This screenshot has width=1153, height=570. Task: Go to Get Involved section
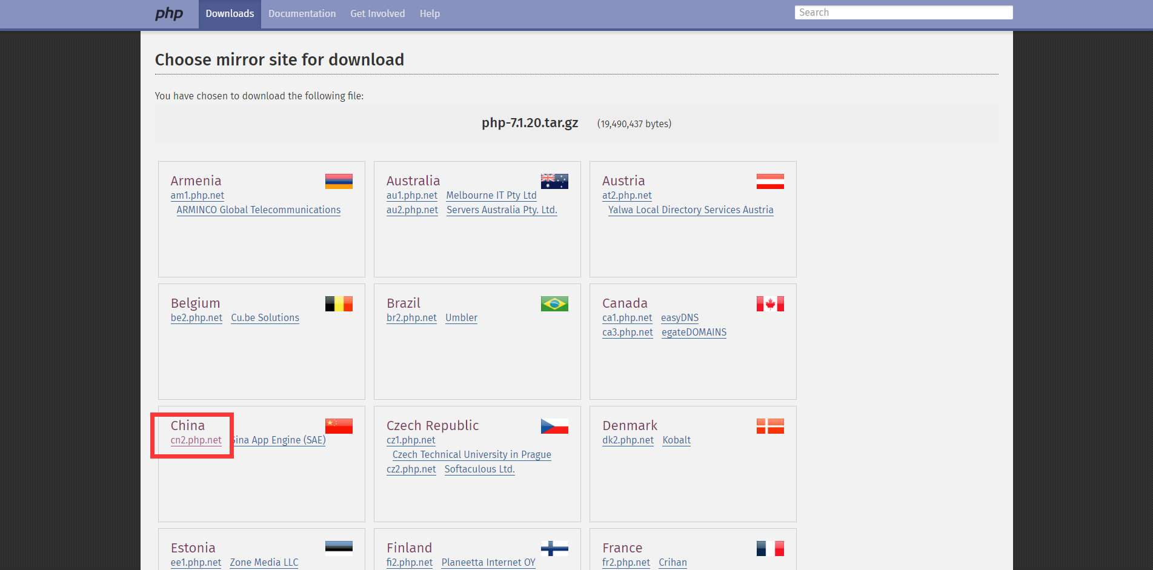pos(377,14)
